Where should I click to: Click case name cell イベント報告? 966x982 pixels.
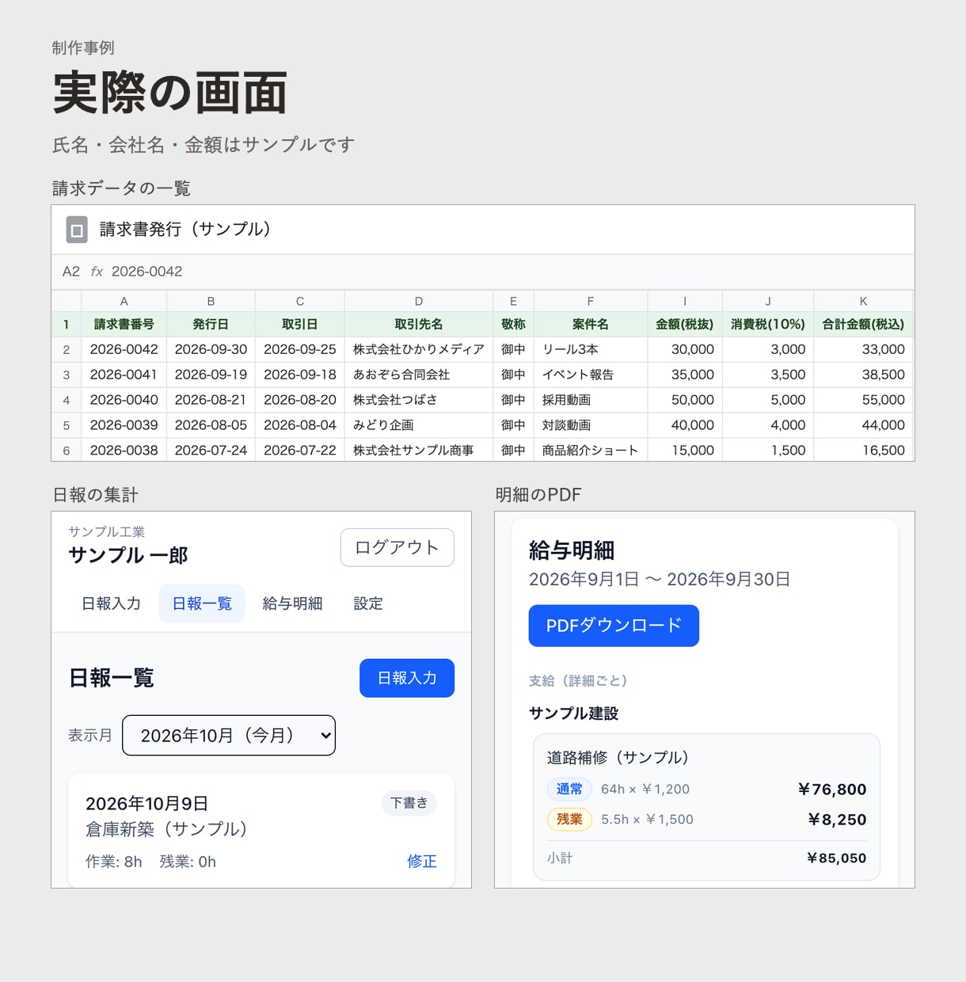(x=591, y=375)
